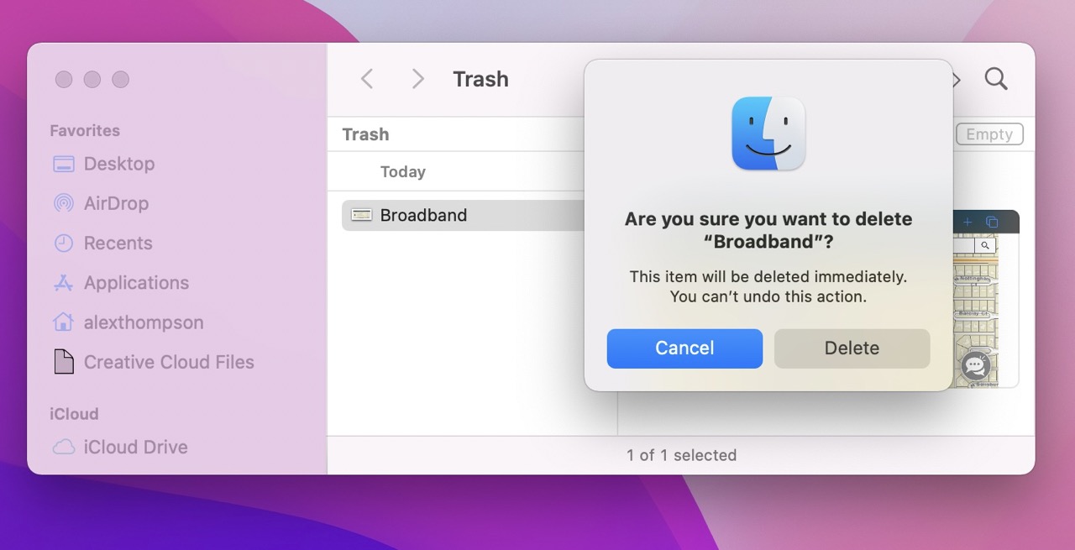Click the preview thumbnail of Broadband
Screen dimensions: 1075x550
pyautogui.click(x=987, y=298)
